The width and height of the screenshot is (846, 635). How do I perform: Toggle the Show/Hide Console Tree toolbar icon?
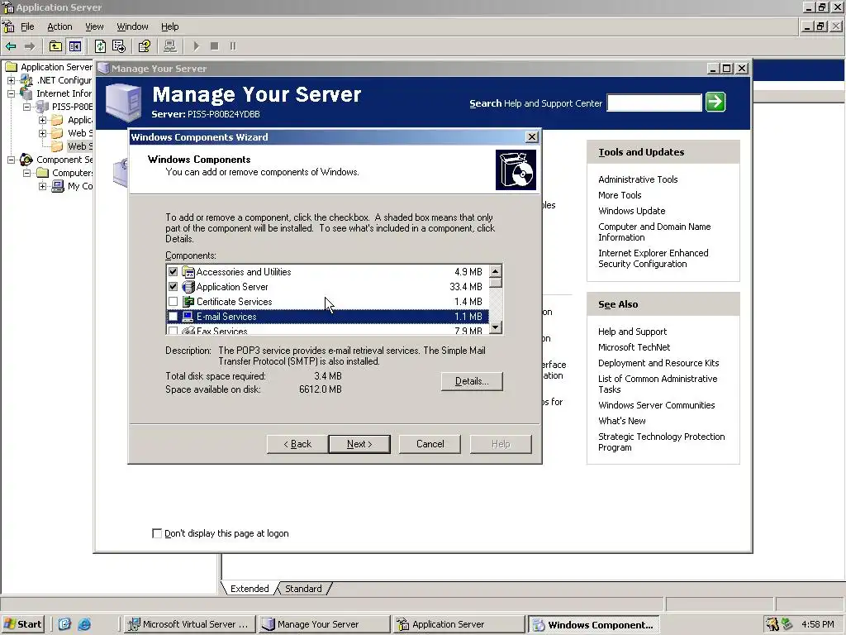74,46
